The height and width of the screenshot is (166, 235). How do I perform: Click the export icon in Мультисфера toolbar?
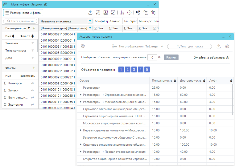pos(90,13)
